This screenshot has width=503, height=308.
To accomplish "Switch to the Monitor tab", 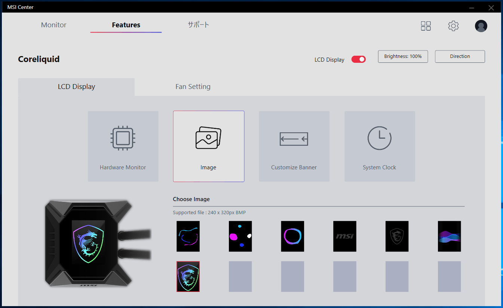I will (x=53, y=25).
